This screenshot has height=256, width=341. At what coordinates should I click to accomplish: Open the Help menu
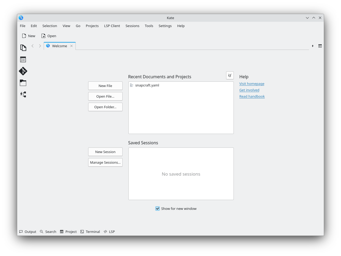tap(181, 26)
